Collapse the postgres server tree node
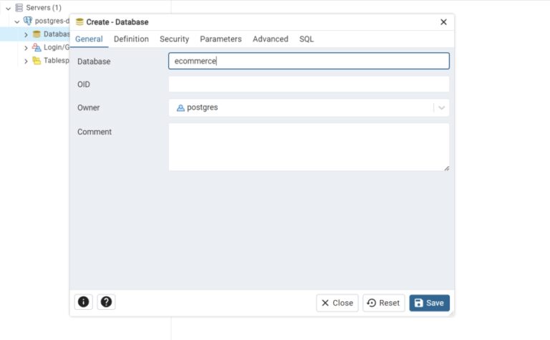This screenshot has width=550, height=340. pos(17,21)
